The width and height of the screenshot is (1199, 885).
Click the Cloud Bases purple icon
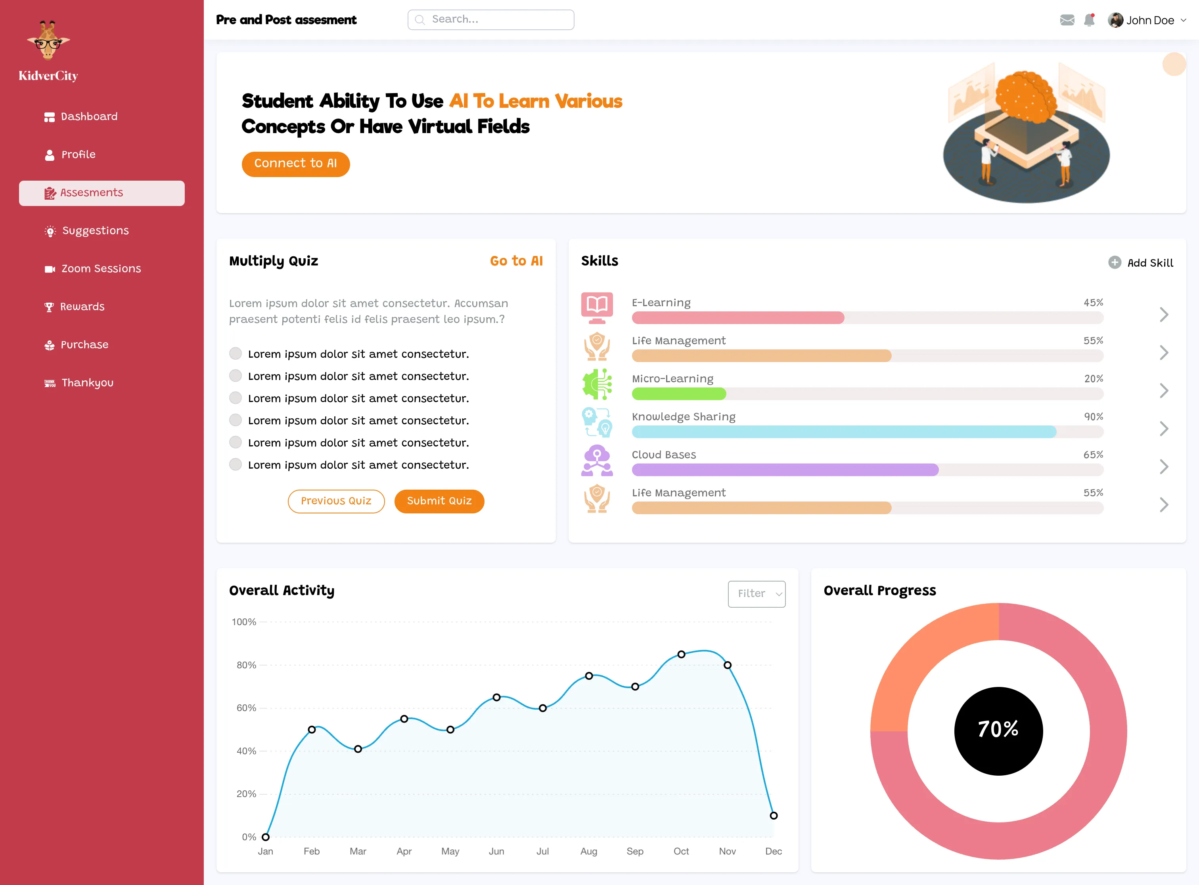coord(597,460)
